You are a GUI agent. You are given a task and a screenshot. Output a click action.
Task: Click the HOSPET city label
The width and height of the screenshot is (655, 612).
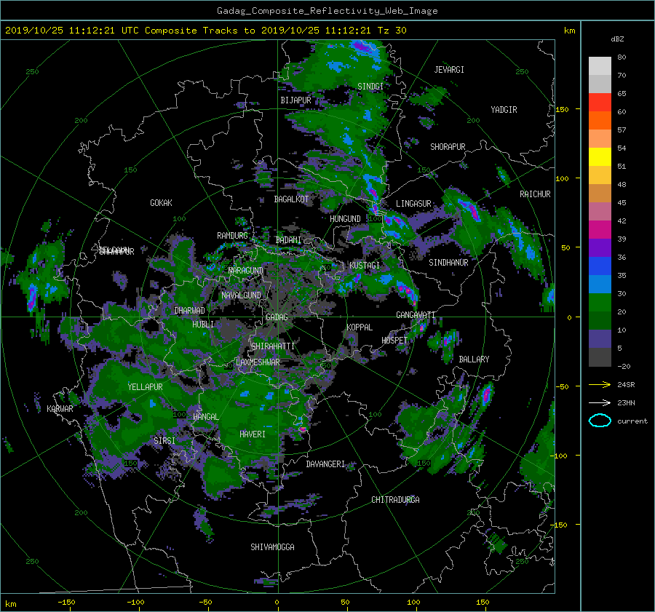[394, 341]
